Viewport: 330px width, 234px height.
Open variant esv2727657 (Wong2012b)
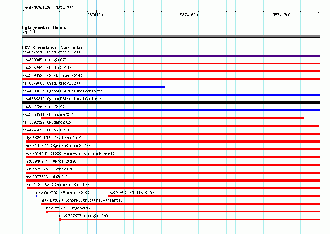tap(83, 216)
